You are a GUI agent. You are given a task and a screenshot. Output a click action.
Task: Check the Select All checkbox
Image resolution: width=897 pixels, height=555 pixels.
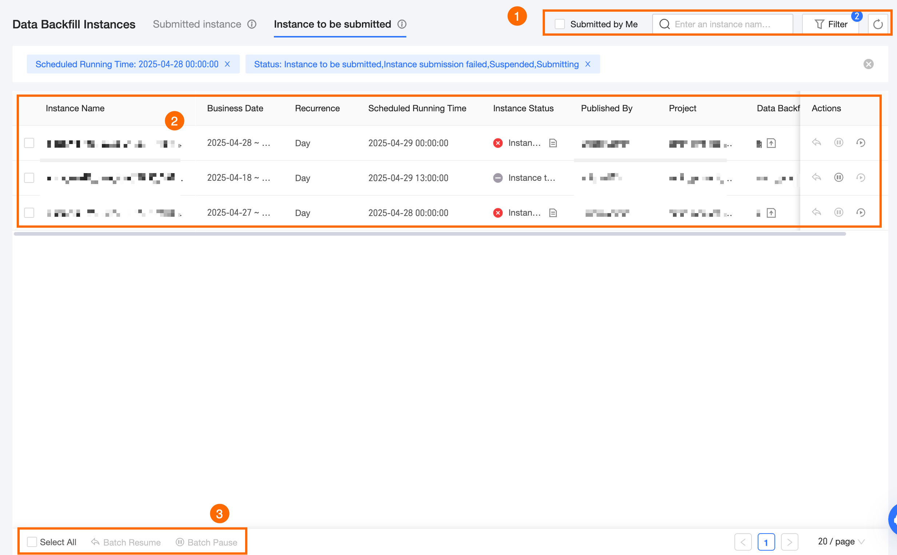32,542
